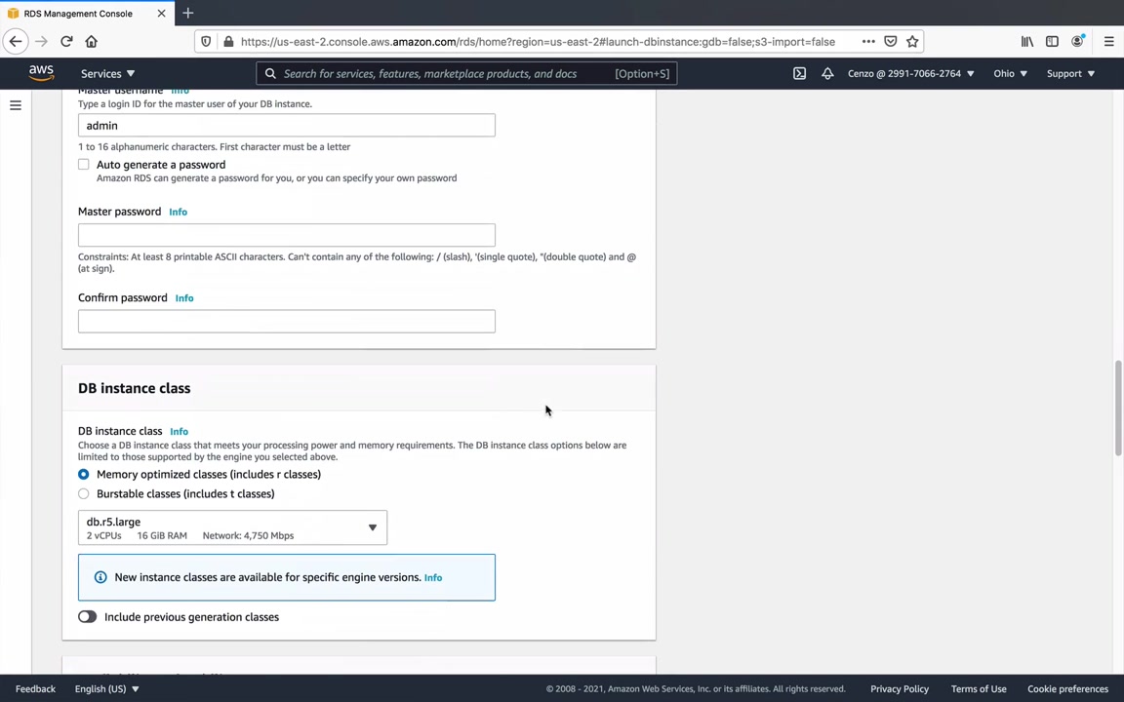Open the browser home page icon
1124x702 pixels.
[x=91, y=42]
